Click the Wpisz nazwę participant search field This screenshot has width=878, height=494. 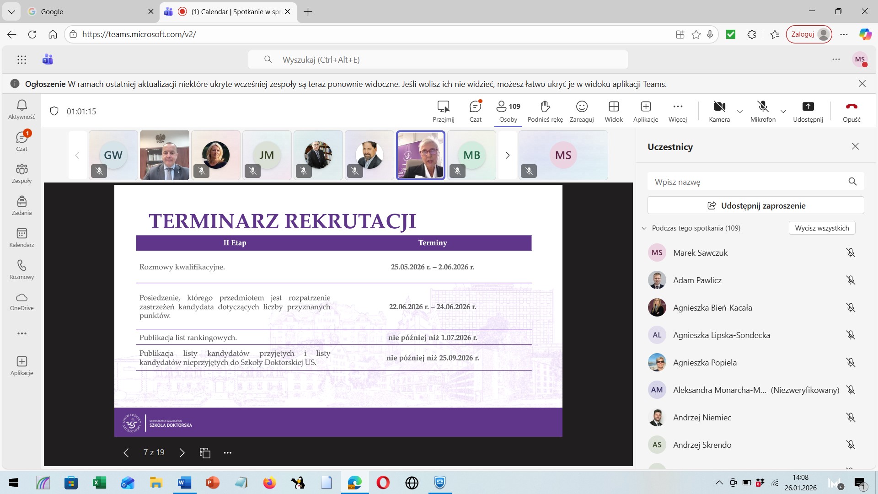(748, 182)
